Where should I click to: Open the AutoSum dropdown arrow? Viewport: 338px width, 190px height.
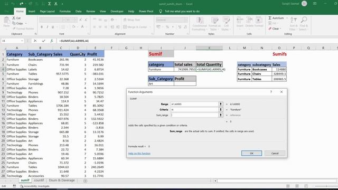pyautogui.click(x=287, y=18)
